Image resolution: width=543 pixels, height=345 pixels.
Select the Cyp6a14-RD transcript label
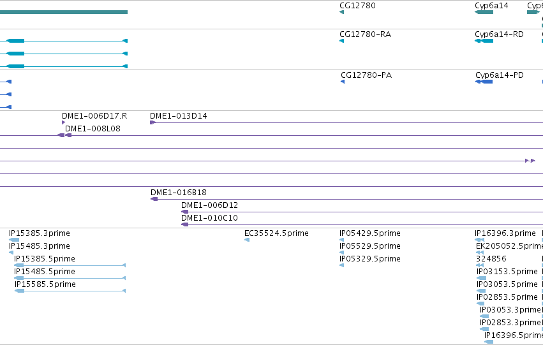(x=499, y=34)
